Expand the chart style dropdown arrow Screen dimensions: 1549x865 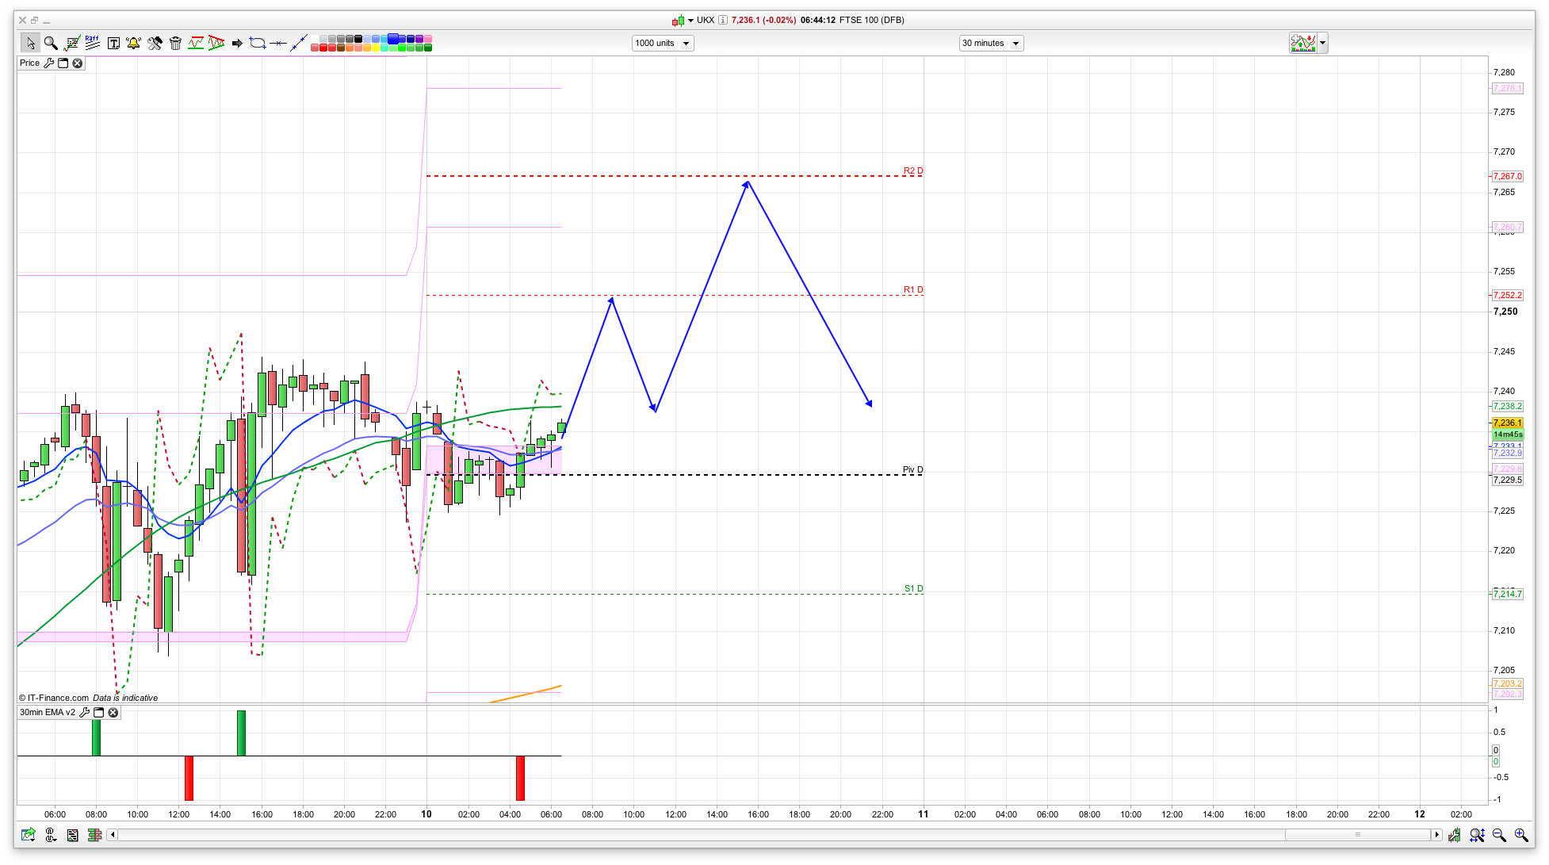[1322, 43]
